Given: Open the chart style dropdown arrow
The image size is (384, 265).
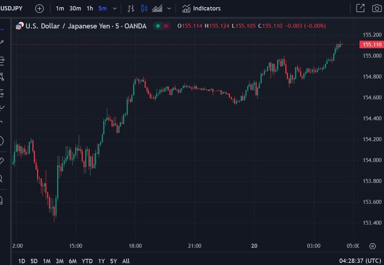Looking at the screenshot, I should [x=169, y=8].
